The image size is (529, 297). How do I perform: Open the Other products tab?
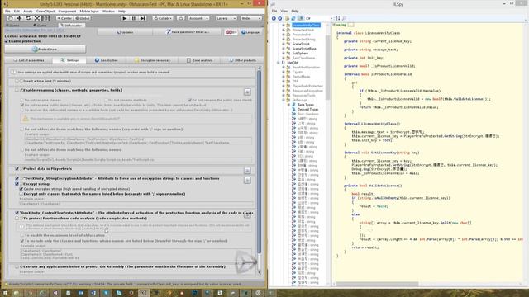coord(242,60)
